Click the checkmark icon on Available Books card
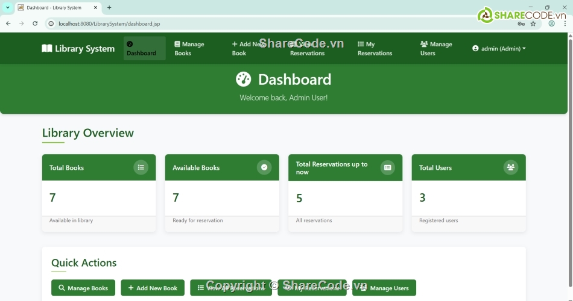Viewport: 573px width, 301px height. [264, 167]
